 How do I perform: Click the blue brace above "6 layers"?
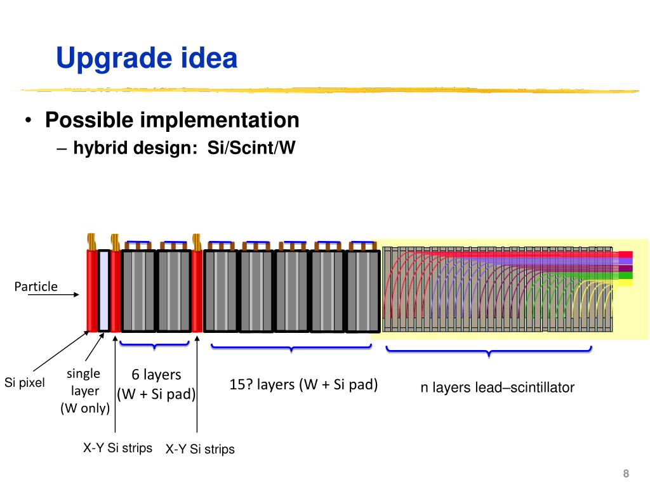point(154,345)
